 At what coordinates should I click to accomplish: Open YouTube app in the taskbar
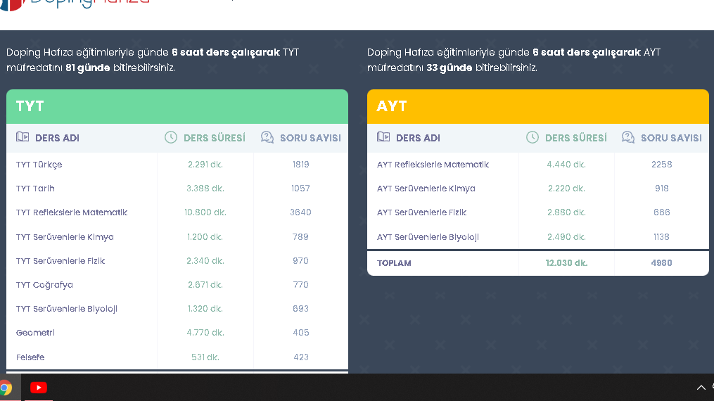(x=39, y=388)
